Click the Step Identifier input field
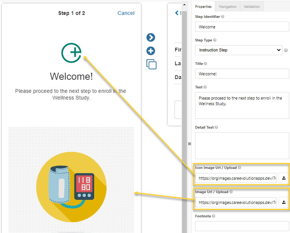Screen dimensions: 290x233 pyautogui.click(x=242, y=27)
